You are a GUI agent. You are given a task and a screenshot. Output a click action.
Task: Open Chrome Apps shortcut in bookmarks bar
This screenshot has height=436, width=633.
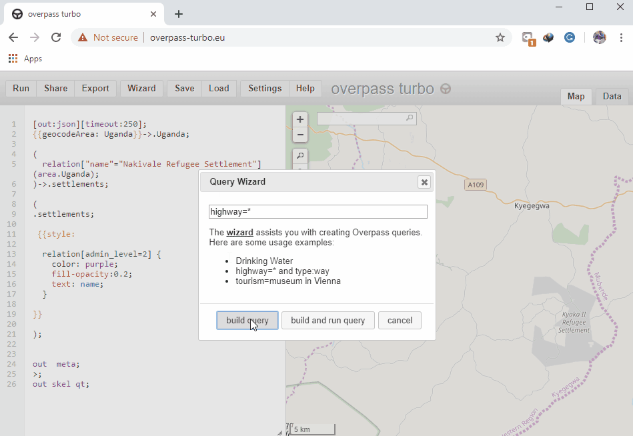coord(25,59)
